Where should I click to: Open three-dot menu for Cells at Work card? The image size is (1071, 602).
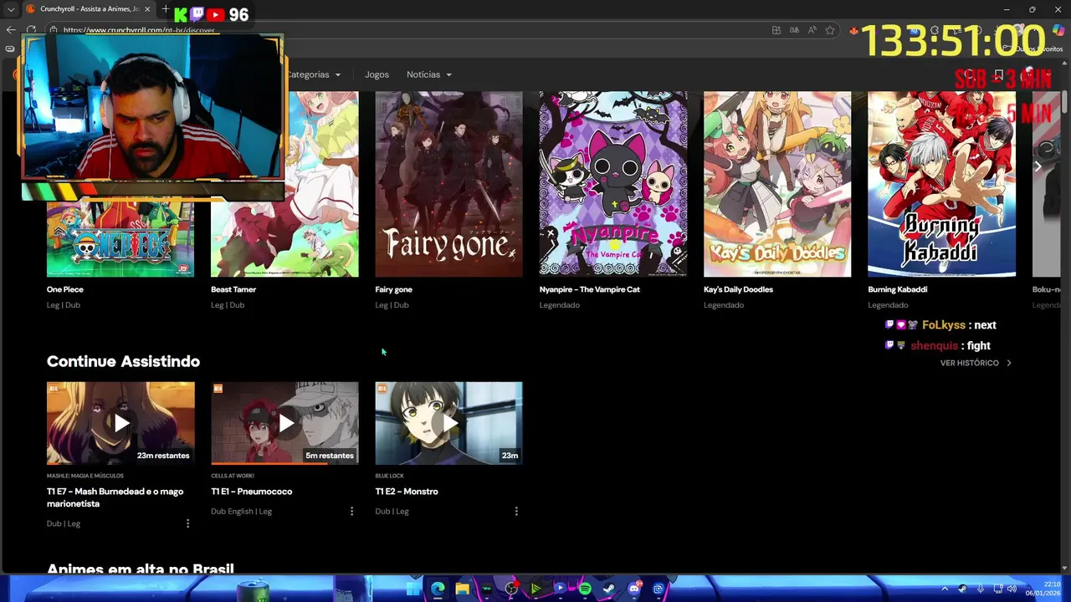(351, 511)
